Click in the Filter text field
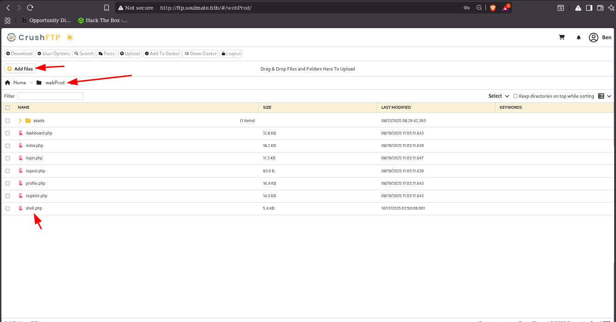 coord(51,96)
